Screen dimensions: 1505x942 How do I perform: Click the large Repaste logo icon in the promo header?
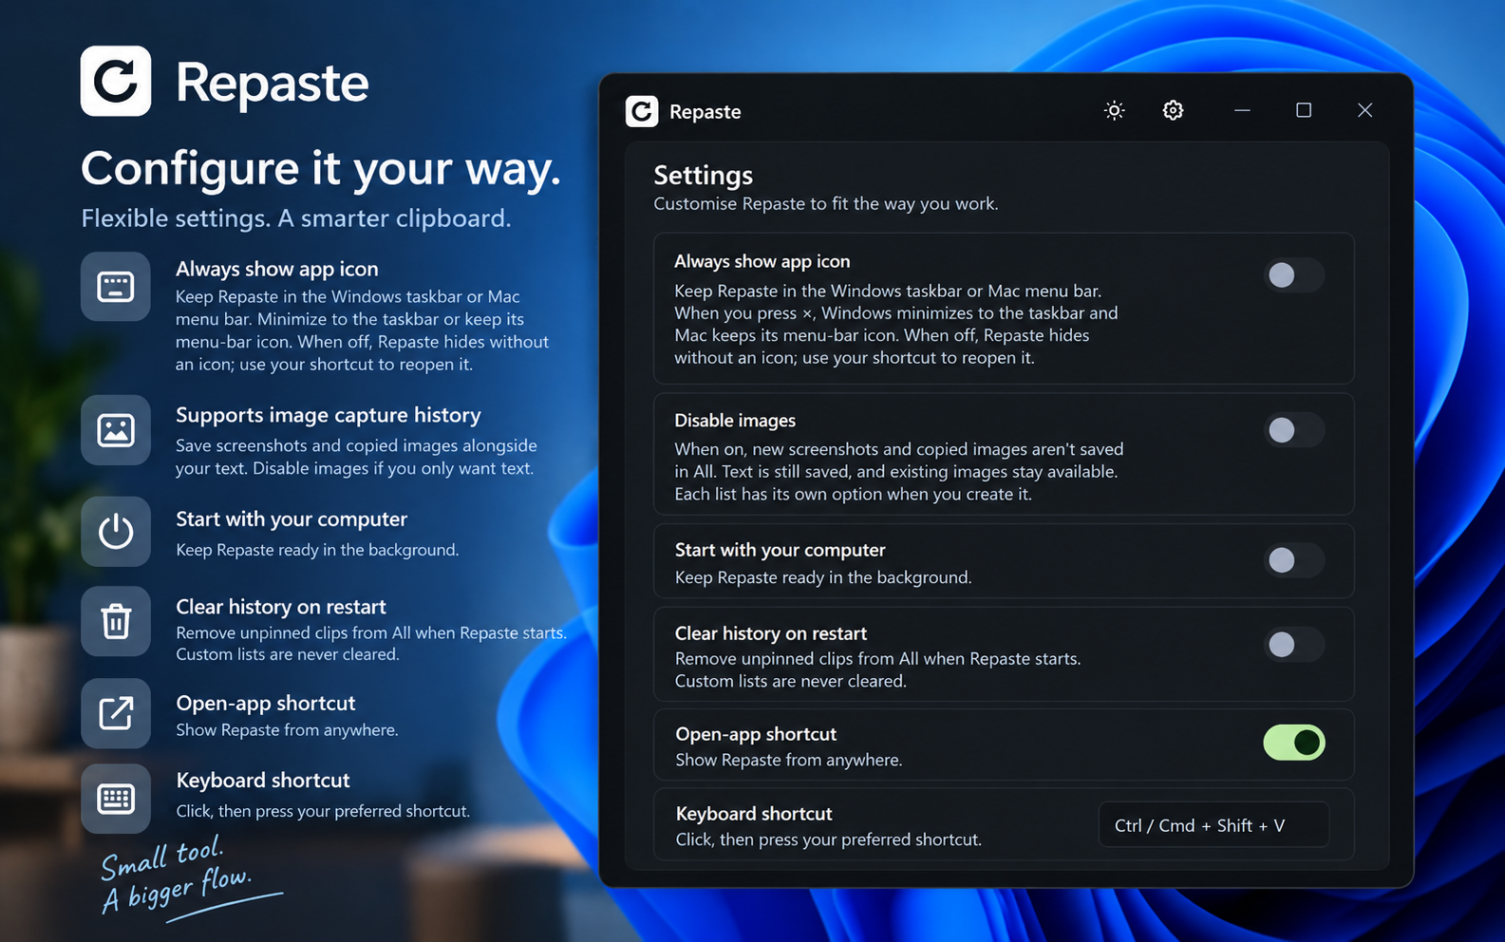pos(116,81)
